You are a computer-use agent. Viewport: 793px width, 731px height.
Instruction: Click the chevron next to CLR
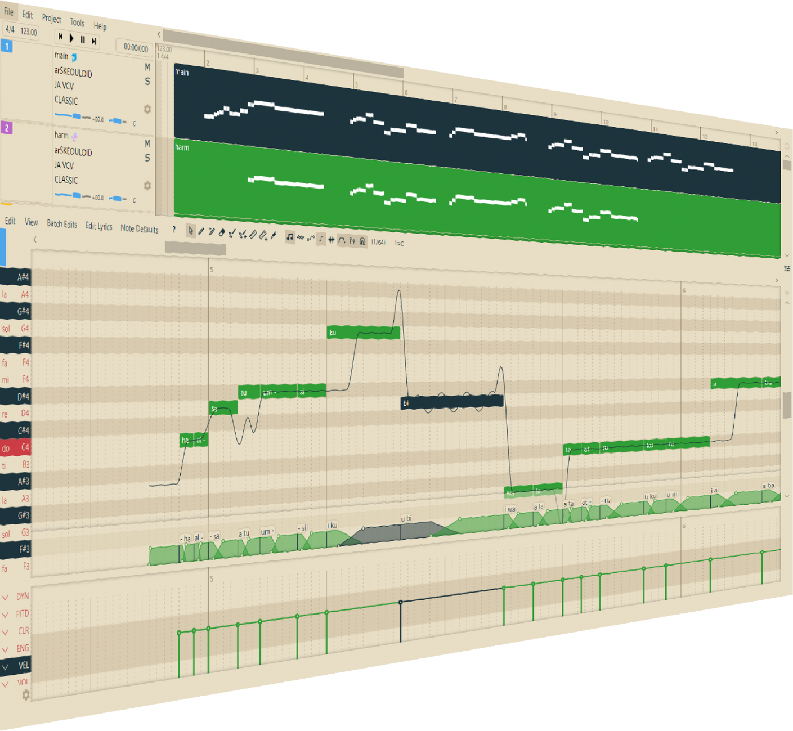point(6,632)
